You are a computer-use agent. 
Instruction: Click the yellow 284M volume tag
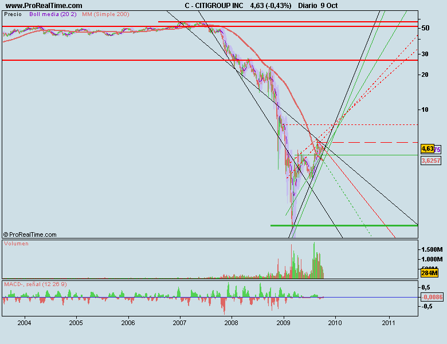[x=429, y=273]
